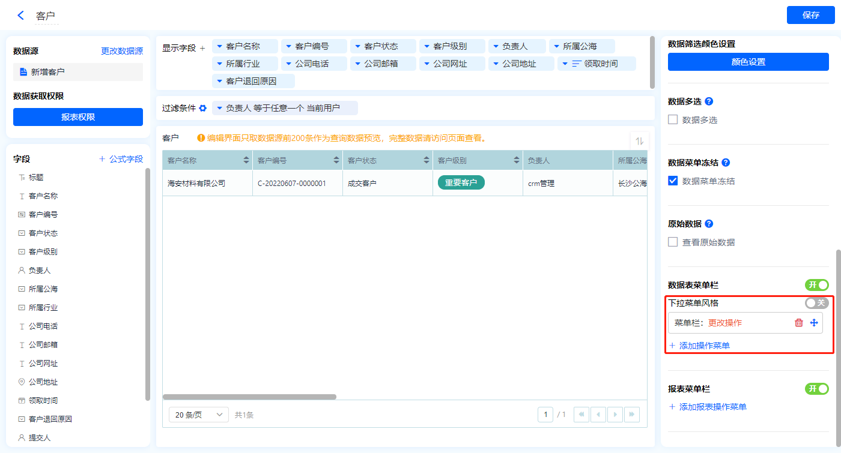Viewport: 841px width, 453px height.
Task: Click the plus icon next to 显示字段
Action: point(202,48)
